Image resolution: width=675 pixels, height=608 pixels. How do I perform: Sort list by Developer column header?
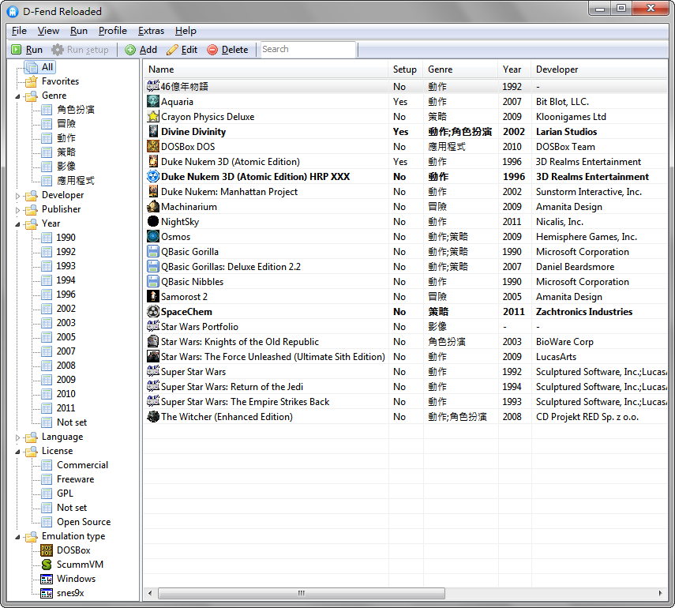(x=599, y=69)
